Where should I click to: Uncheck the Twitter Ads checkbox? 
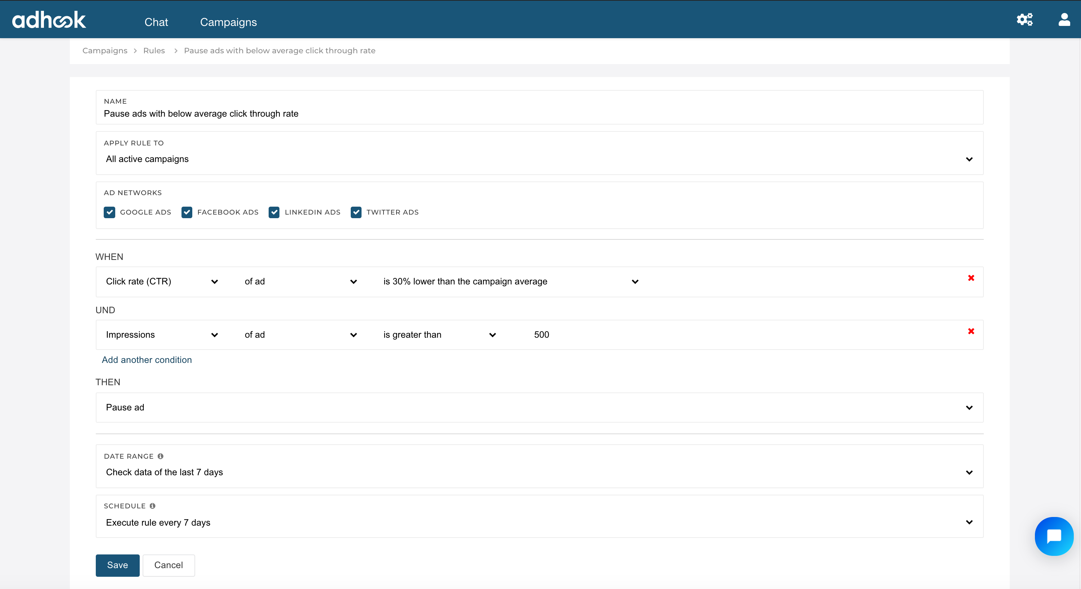point(356,212)
